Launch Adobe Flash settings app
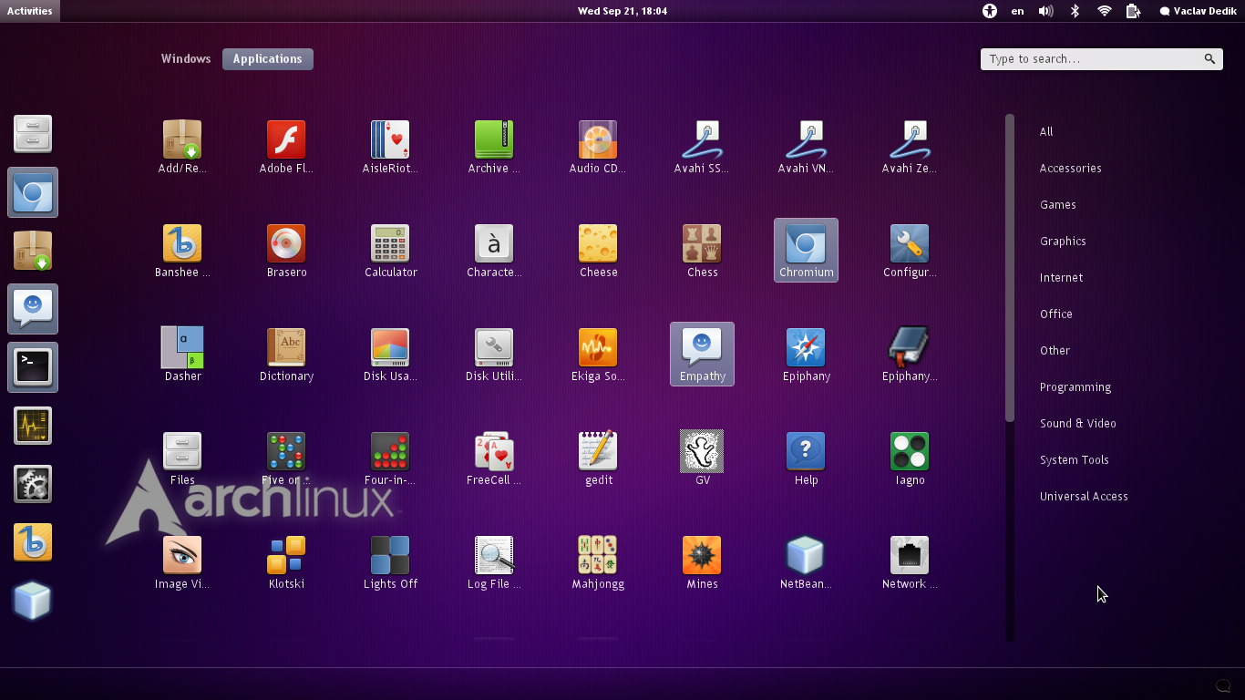Viewport: 1245px width, 700px height. tap(286, 147)
